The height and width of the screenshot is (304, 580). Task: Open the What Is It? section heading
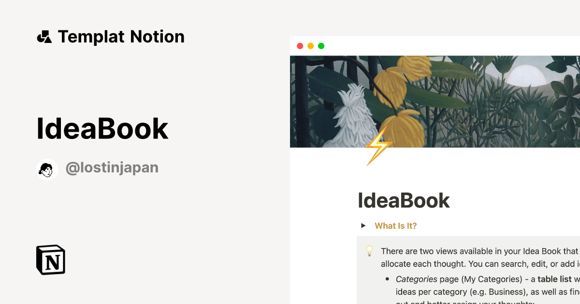pos(395,225)
